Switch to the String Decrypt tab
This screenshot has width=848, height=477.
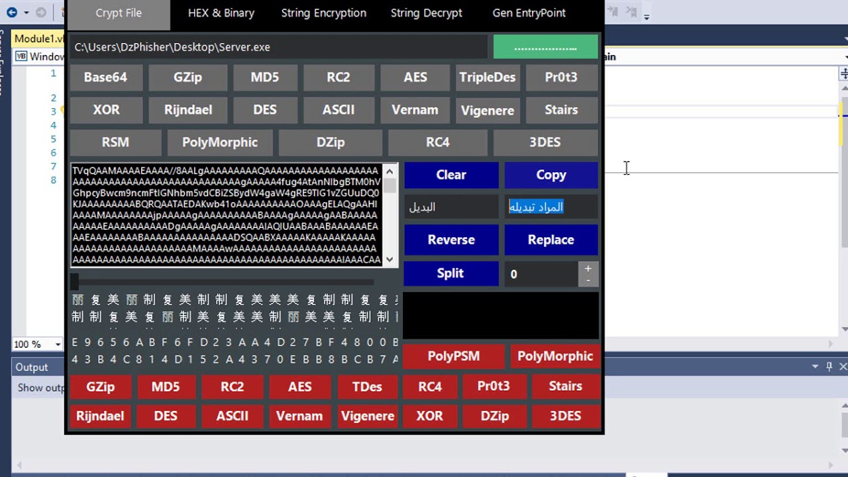(x=426, y=13)
